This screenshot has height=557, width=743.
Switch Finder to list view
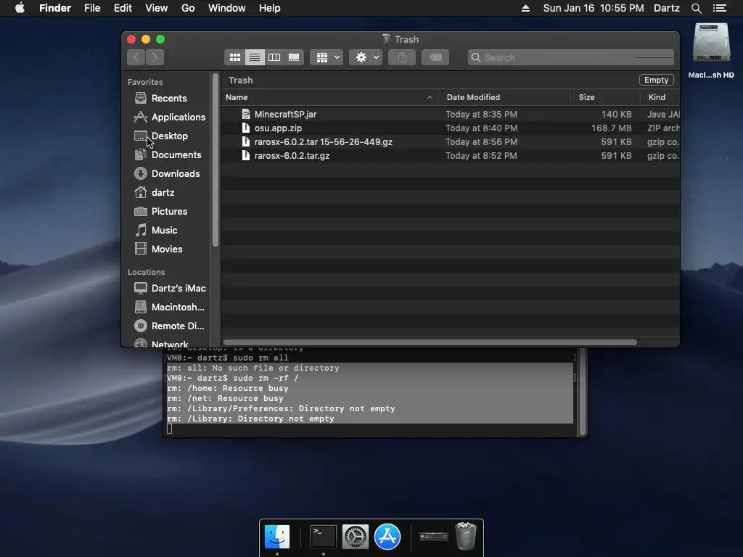[x=255, y=58]
